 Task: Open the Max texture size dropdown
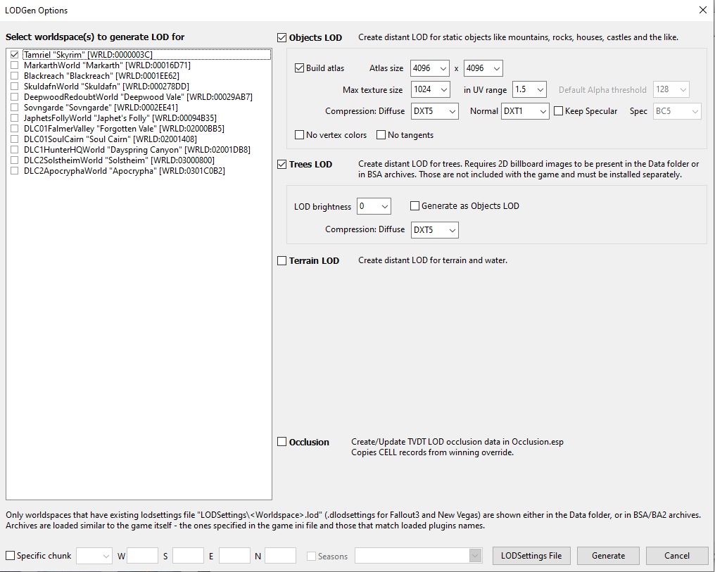[431, 90]
